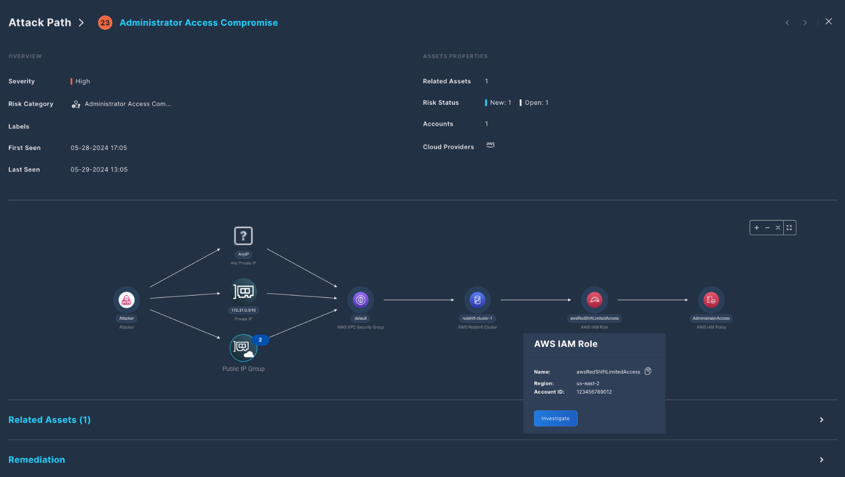Viewport: 845px width, 477px height.
Task: Go to next attack path
Action: click(805, 23)
